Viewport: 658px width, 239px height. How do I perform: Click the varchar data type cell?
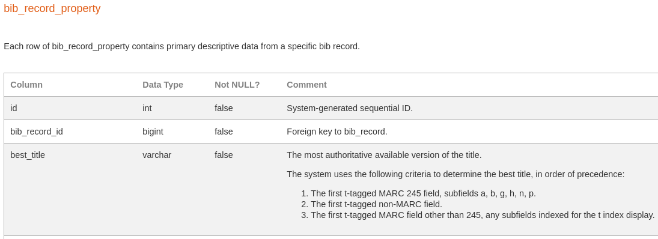point(157,155)
